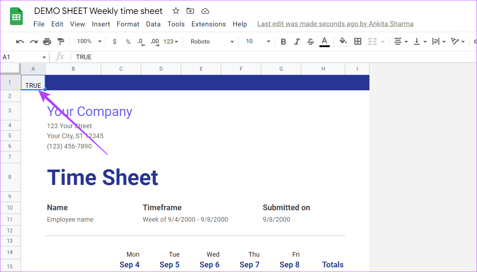
Task: Open the File menu
Action: [x=39, y=24]
